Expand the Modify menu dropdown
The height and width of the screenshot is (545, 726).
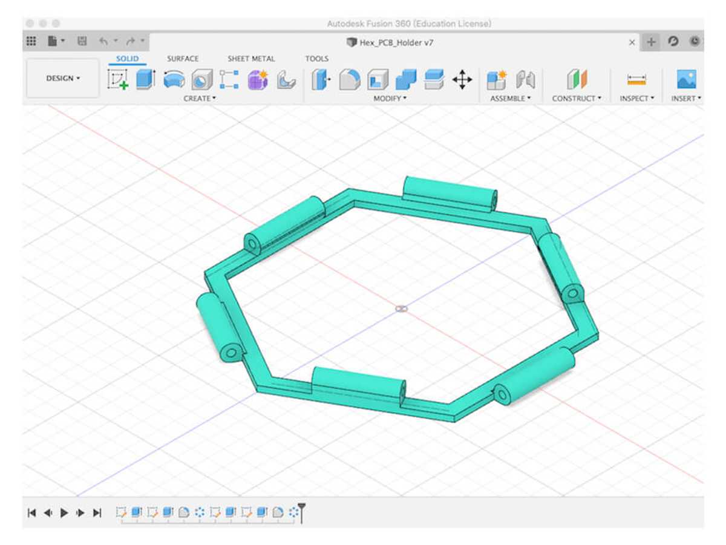(390, 97)
